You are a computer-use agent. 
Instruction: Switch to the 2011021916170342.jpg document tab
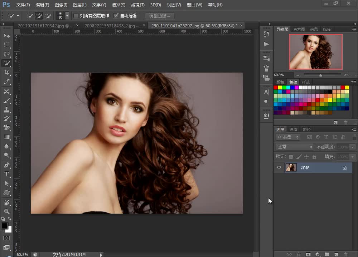(45, 26)
